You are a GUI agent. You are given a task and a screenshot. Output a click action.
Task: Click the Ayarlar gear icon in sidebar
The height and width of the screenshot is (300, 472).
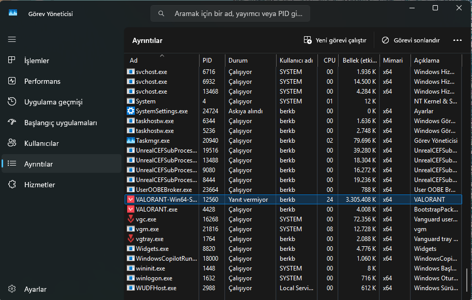[12, 289]
